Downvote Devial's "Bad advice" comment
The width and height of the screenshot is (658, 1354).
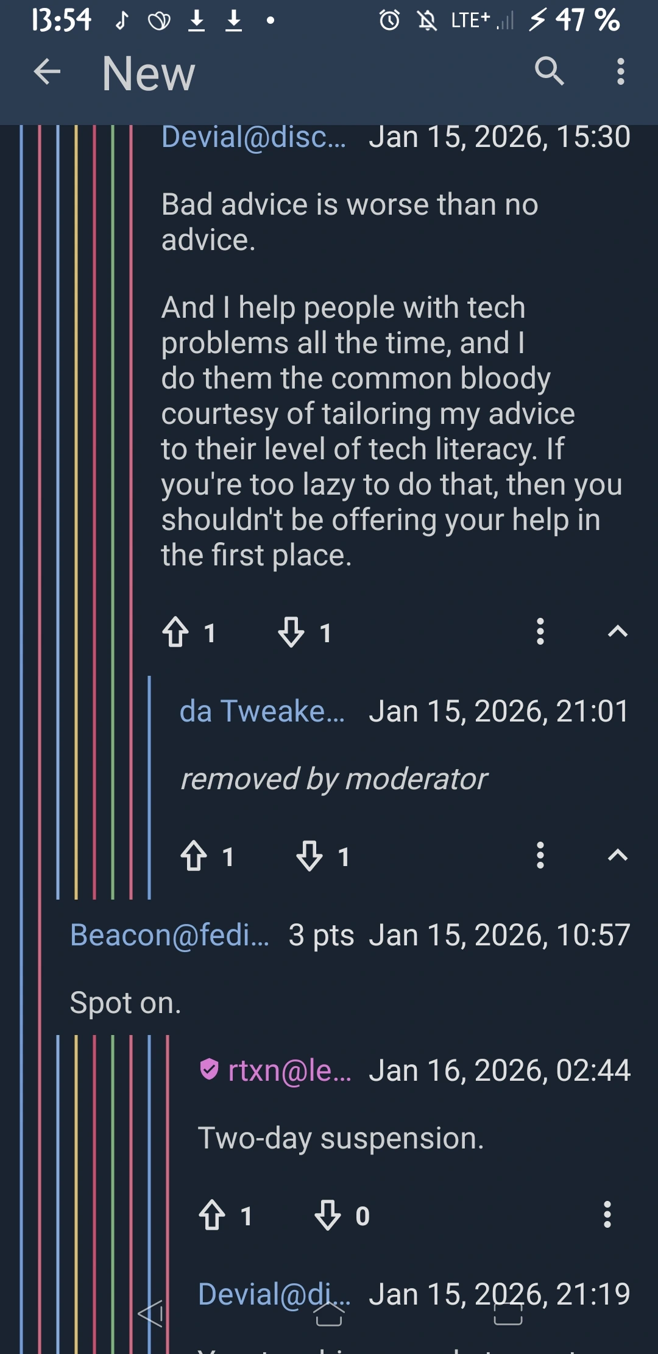coord(291,632)
